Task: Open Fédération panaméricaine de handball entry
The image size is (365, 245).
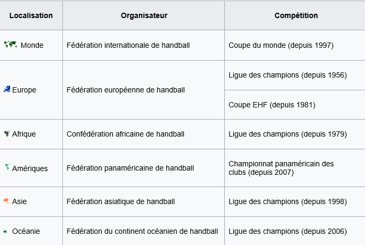Action: click(130, 168)
